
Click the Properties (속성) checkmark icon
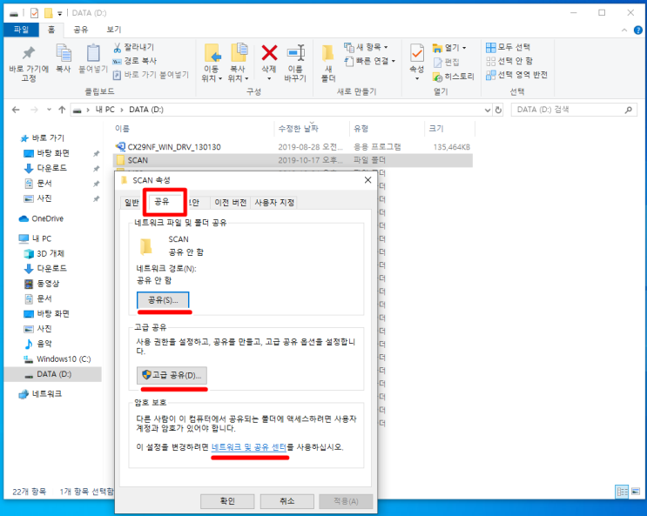coord(417,53)
